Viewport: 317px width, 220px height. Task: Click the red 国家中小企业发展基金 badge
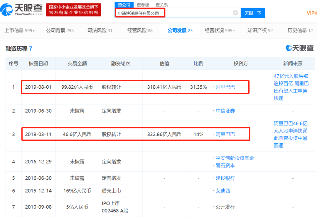[73, 9]
